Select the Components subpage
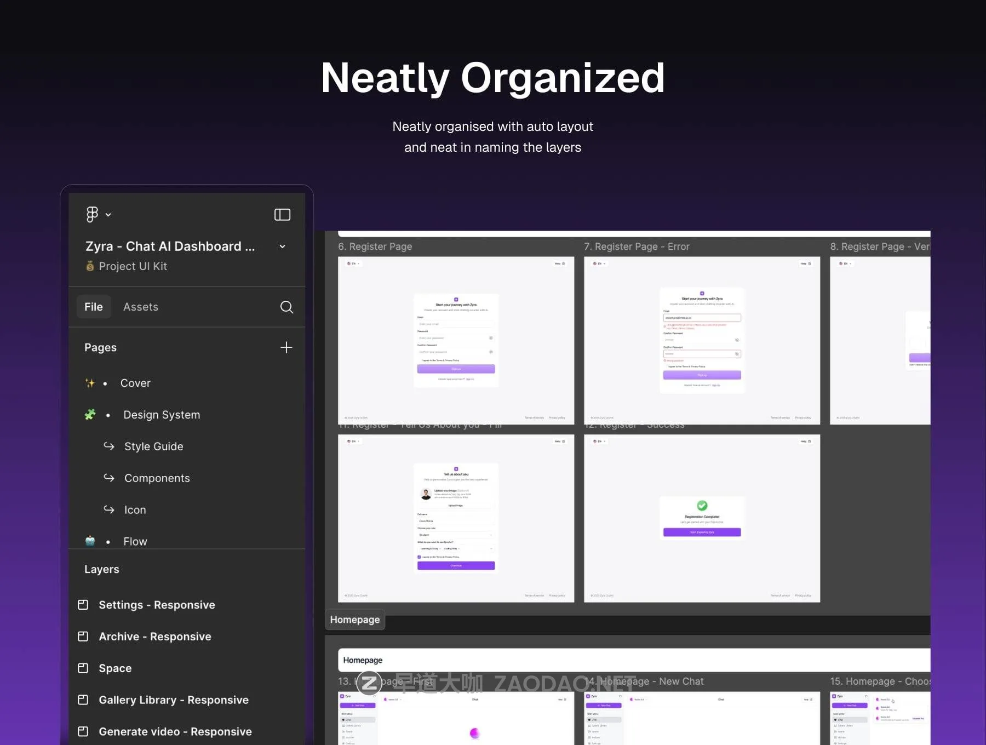Viewport: 986px width, 745px height. (157, 479)
